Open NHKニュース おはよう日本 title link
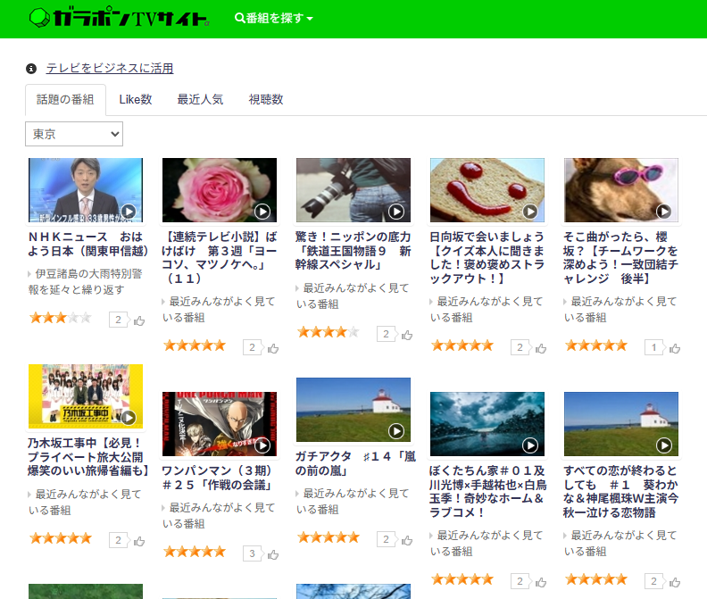This screenshot has height=599, width=707. pyautogui.click(x=87, y=244)
